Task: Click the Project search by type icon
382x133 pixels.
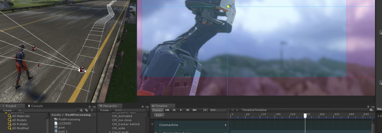Action: [81, 110]
